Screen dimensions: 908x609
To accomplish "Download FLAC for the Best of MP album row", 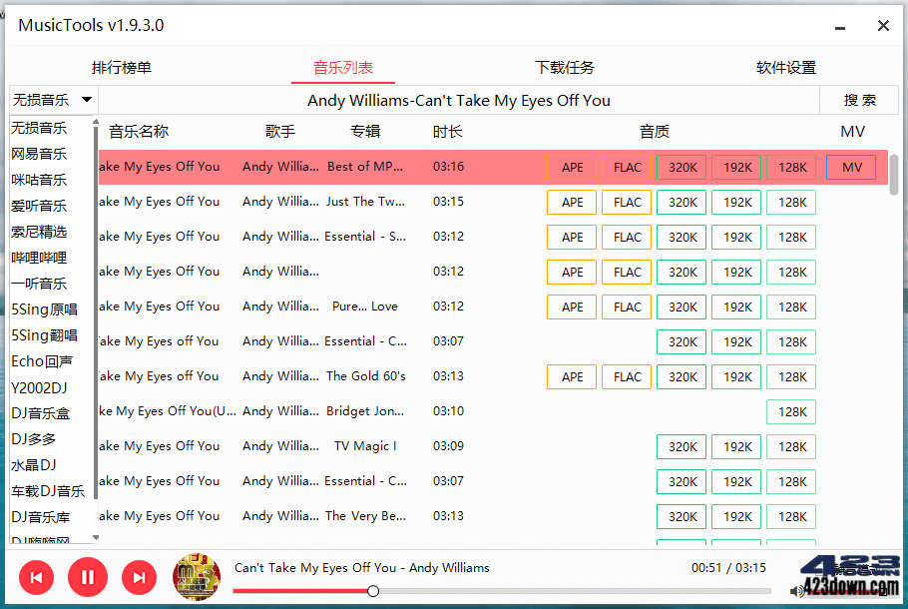I will (x=626, y=167).
